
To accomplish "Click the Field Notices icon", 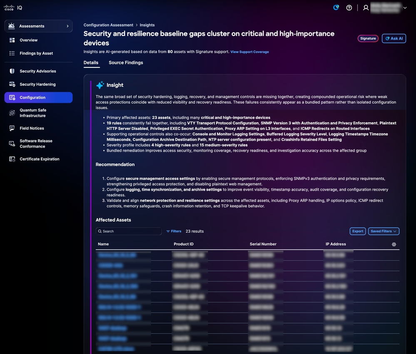I will [x=12, y=128].
